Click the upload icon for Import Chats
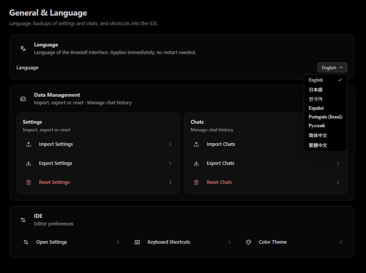The width and height of the screenshot is (366, 273). [196, 144]
